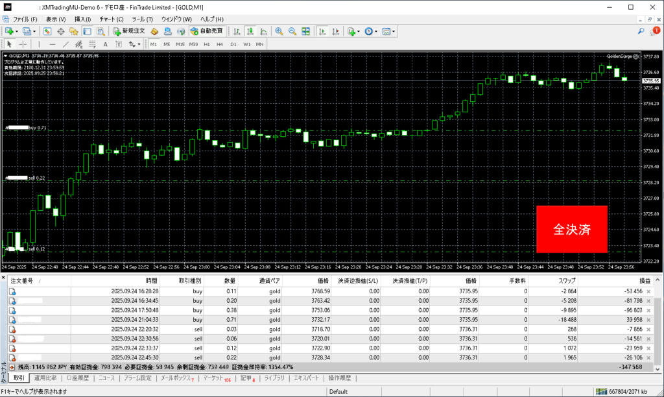664x397 pixels.
Task: Switch chart to line chart display
Action: [x=263, y=31]
